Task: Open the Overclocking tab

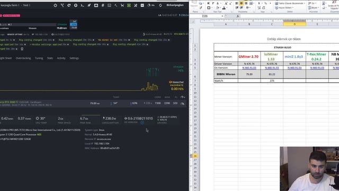Action: 23,58
